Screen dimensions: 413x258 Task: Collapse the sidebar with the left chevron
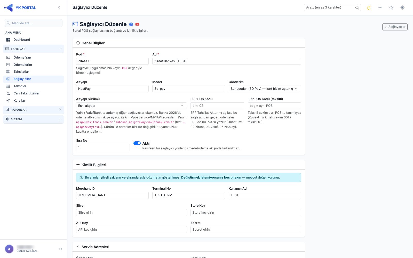(x=59, y=8)
